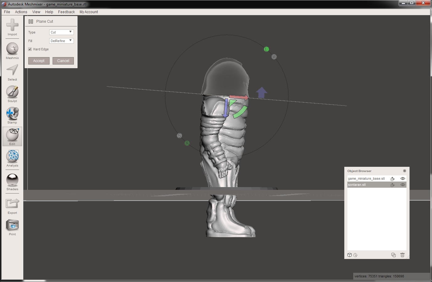Accept the plane cut
Viewport: 432px width, 282px height.
(x=39, y=61)
